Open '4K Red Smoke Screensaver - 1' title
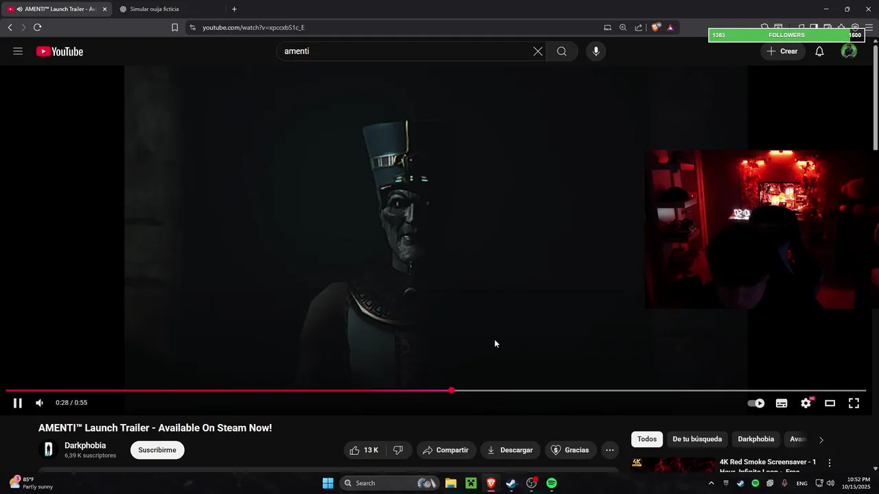The width and height of the screenshot is (879, 494). 768,462
